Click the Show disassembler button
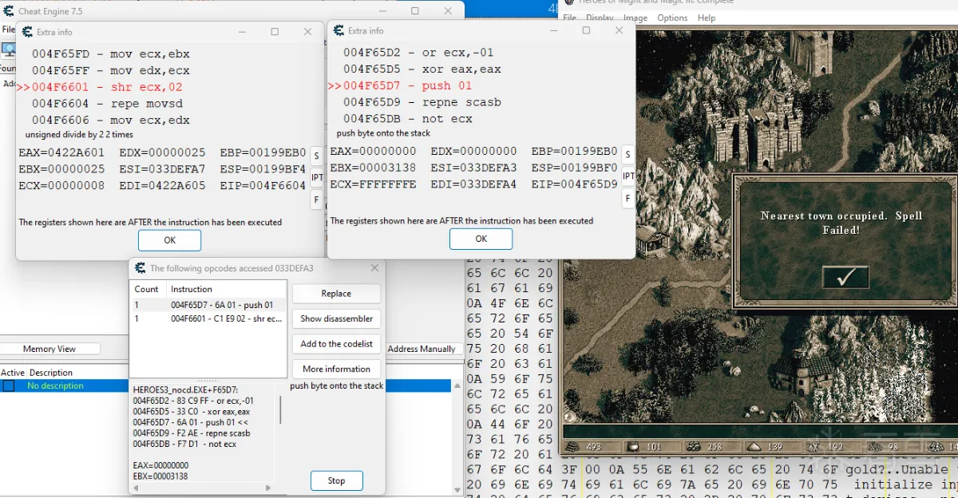The image size is (958, 498). [x=336, y=318]
